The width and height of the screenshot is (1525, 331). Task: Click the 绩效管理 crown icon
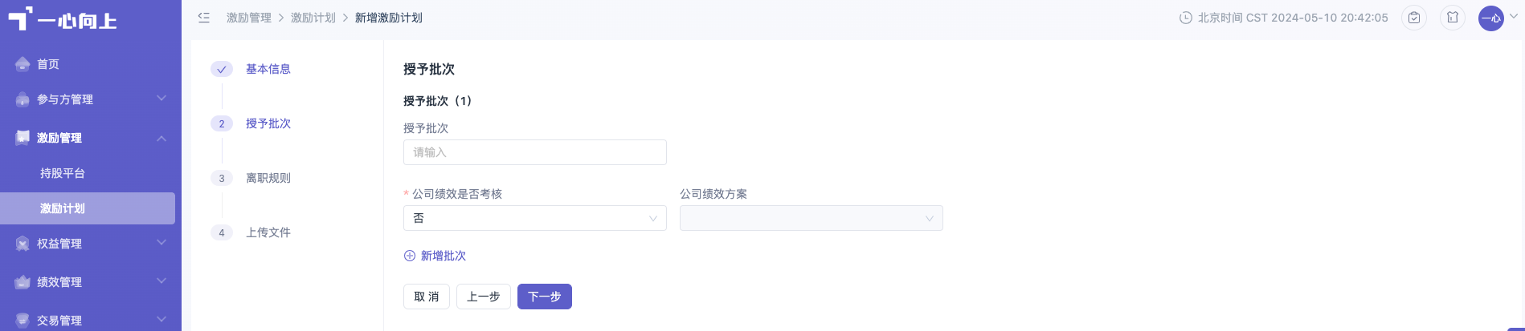pos(22,282)
